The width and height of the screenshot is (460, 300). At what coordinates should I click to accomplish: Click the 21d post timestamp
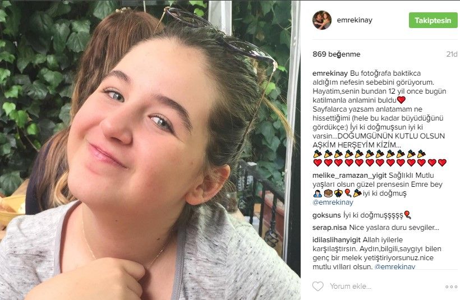[452, 54]
